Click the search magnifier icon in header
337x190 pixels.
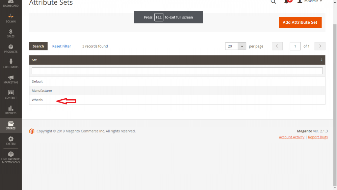click(x=273, y=2)
